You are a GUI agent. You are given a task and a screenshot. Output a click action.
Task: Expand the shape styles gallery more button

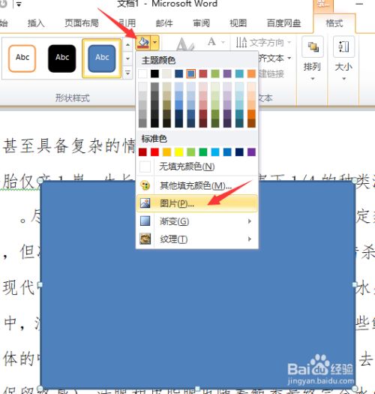127,73
